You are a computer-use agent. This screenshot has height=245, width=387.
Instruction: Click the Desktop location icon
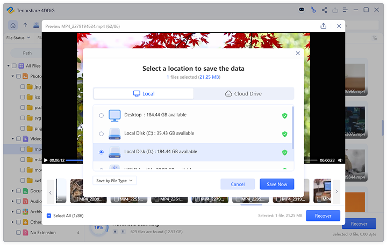pos(114,115)
